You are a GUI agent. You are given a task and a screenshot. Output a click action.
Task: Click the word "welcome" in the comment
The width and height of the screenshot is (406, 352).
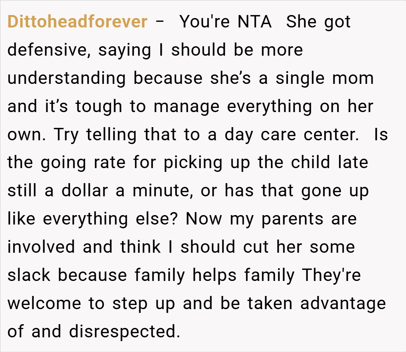[x=44, y=304]
